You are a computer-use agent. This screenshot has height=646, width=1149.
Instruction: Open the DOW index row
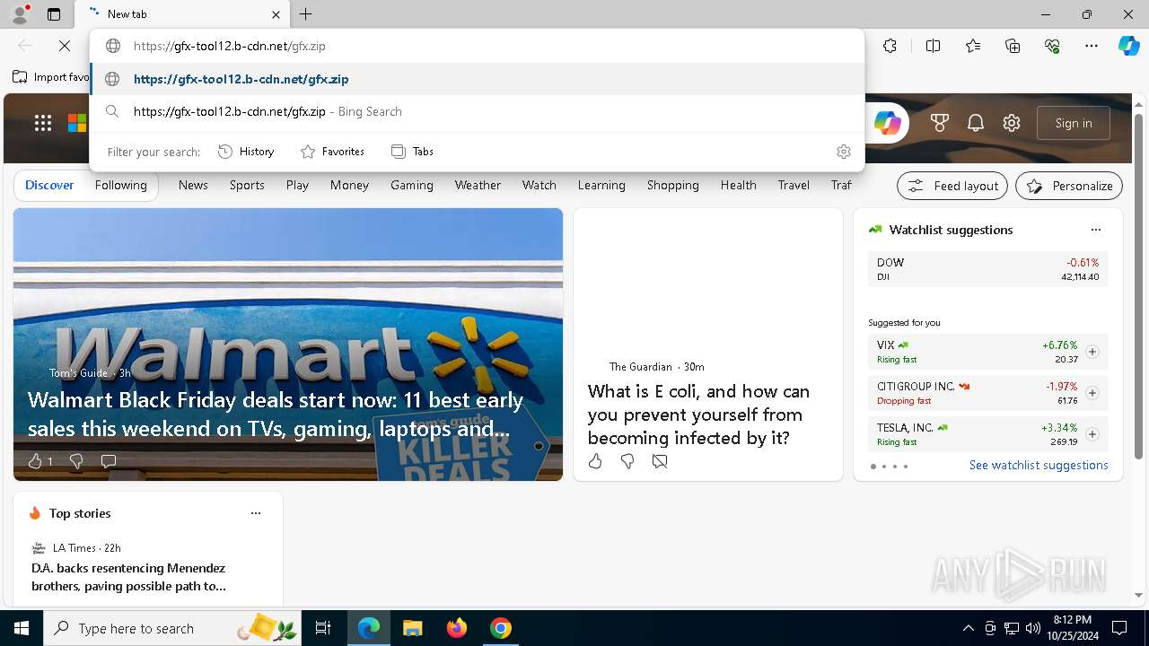pos(987,269)
